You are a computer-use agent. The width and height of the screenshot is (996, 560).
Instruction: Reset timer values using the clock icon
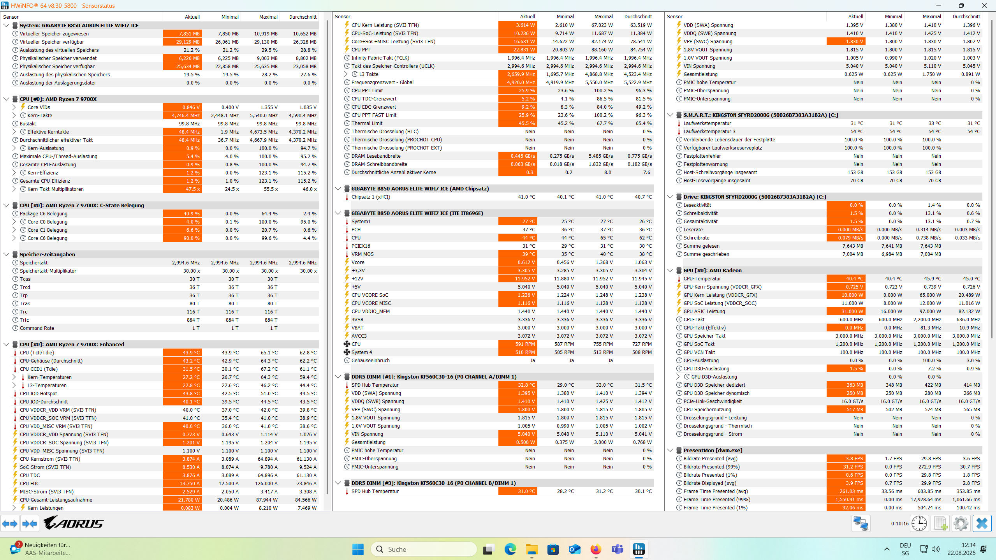click(919, 523)
